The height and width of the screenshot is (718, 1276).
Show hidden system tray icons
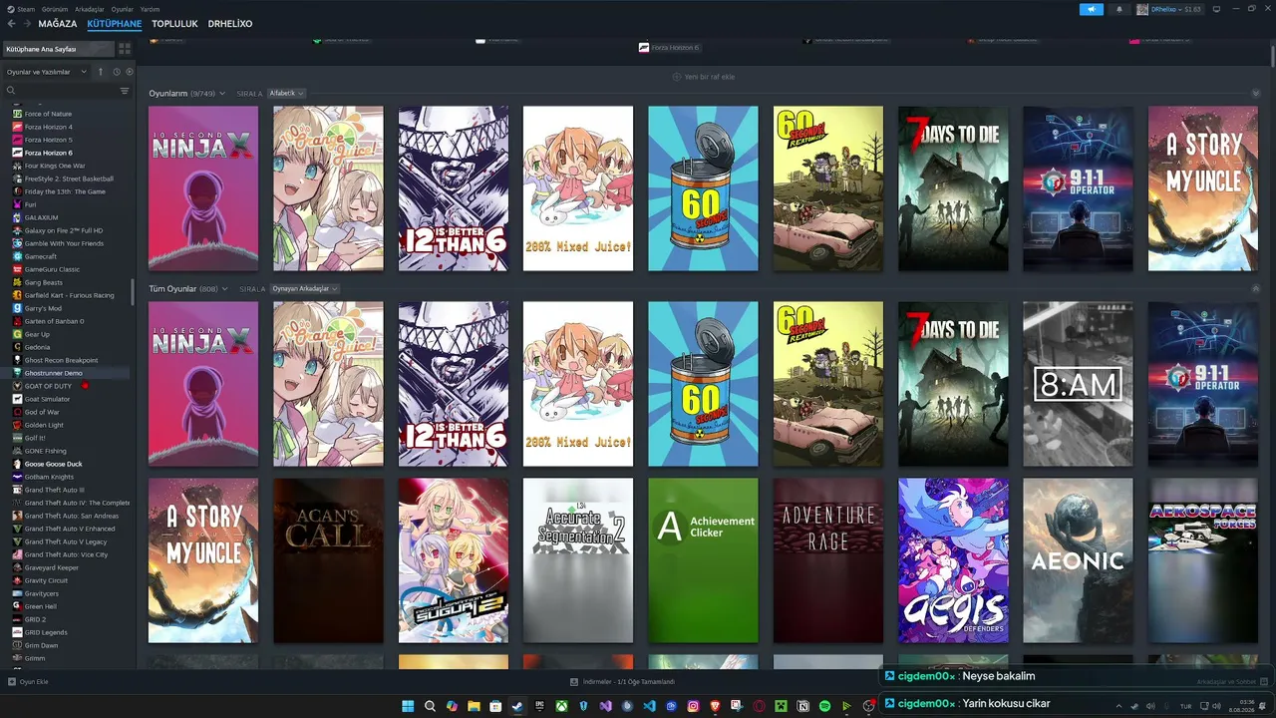coord(1119,706)
